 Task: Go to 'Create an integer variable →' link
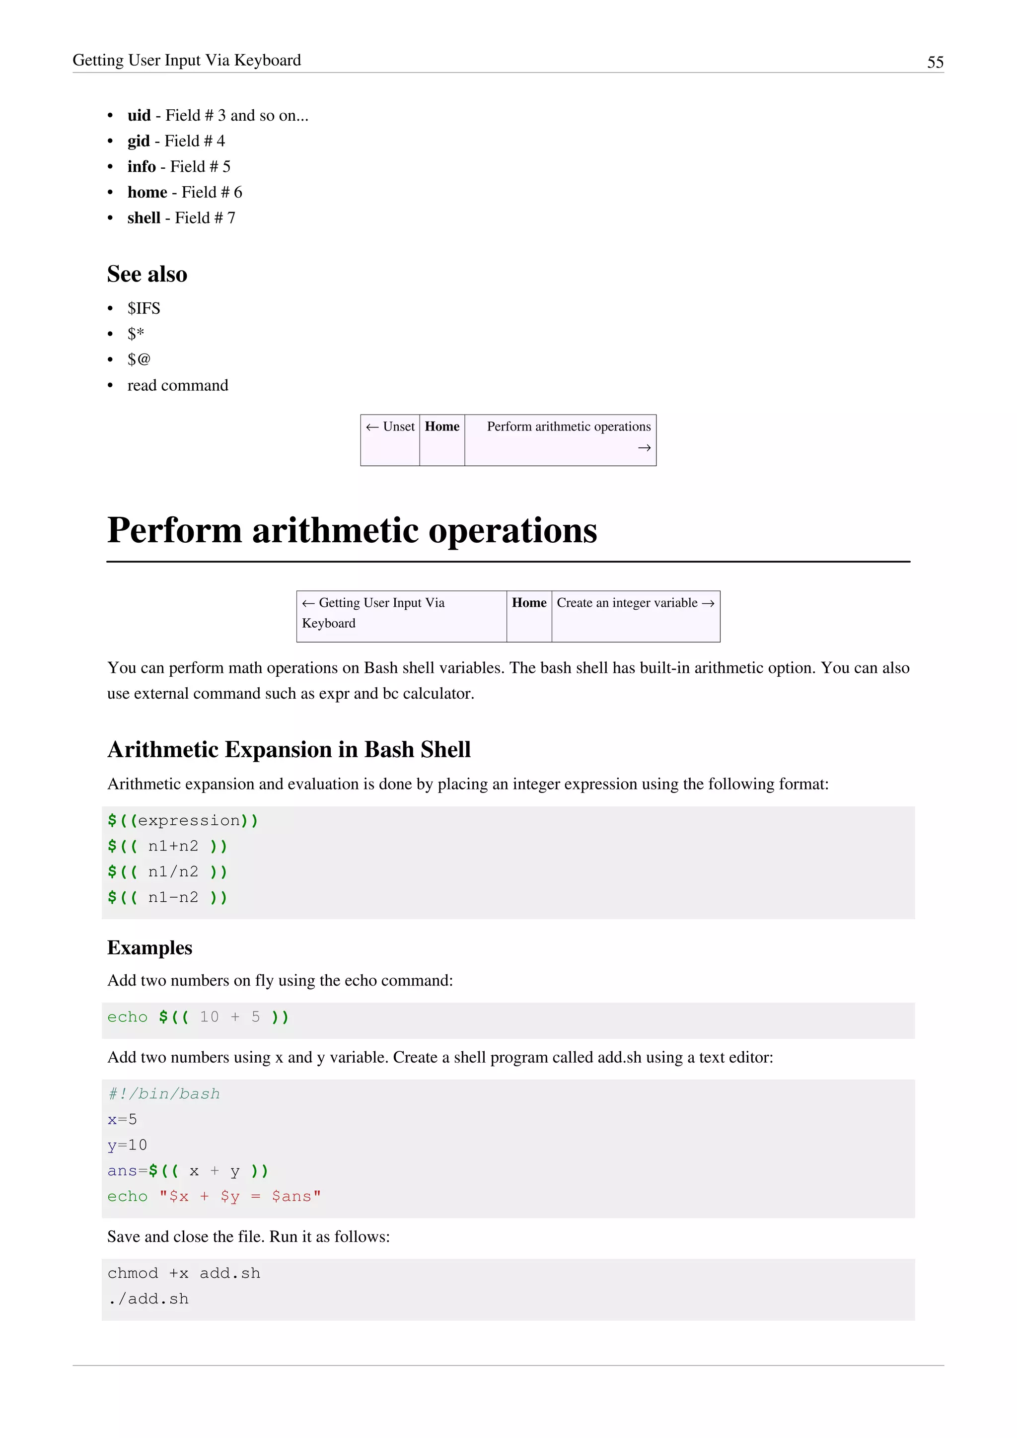click(x=635, y=603)
